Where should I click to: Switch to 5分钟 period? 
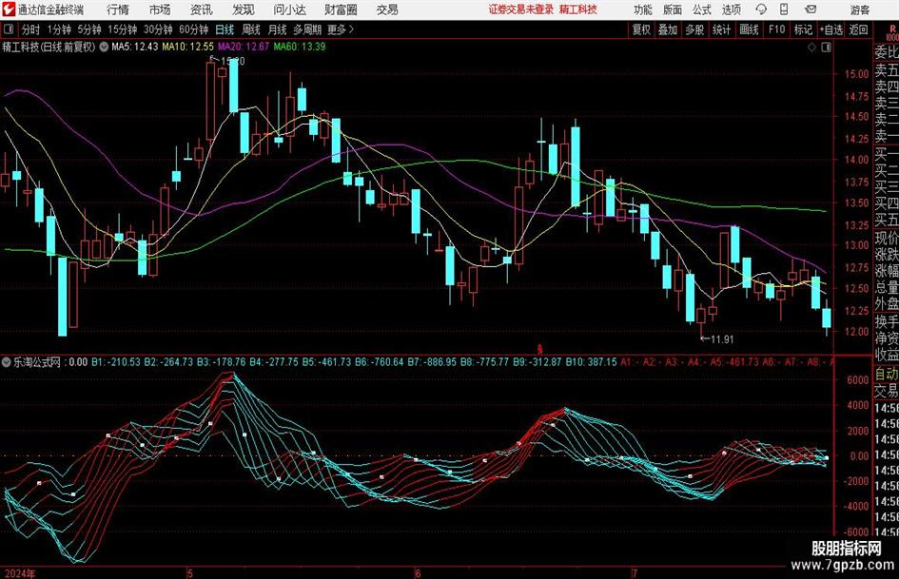coord(89,29)
